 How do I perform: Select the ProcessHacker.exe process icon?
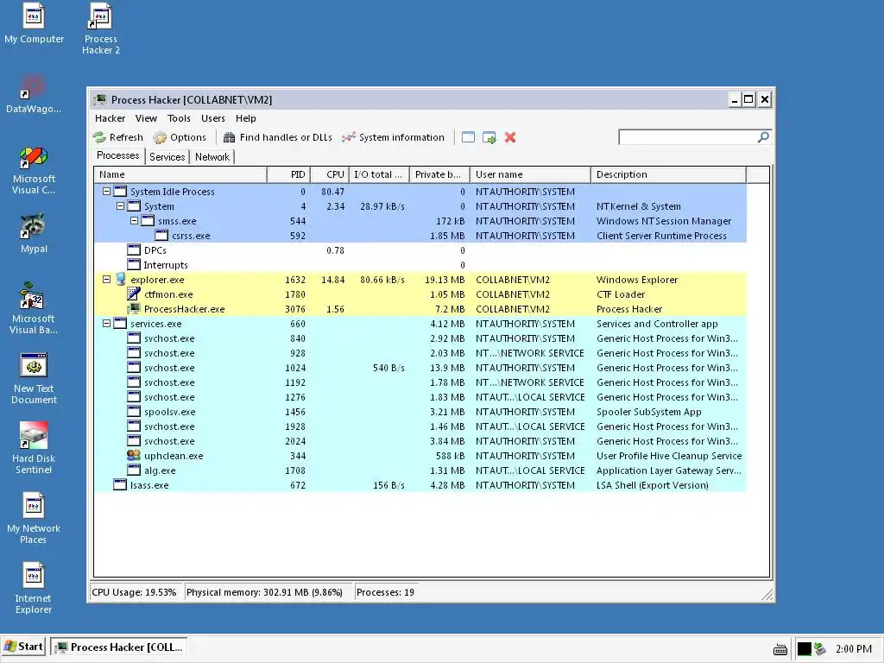(x=134, y=308)
